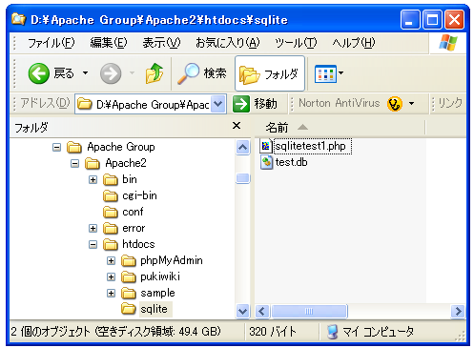
Task: Select the test.db file name
Action: tap(291, 162)
